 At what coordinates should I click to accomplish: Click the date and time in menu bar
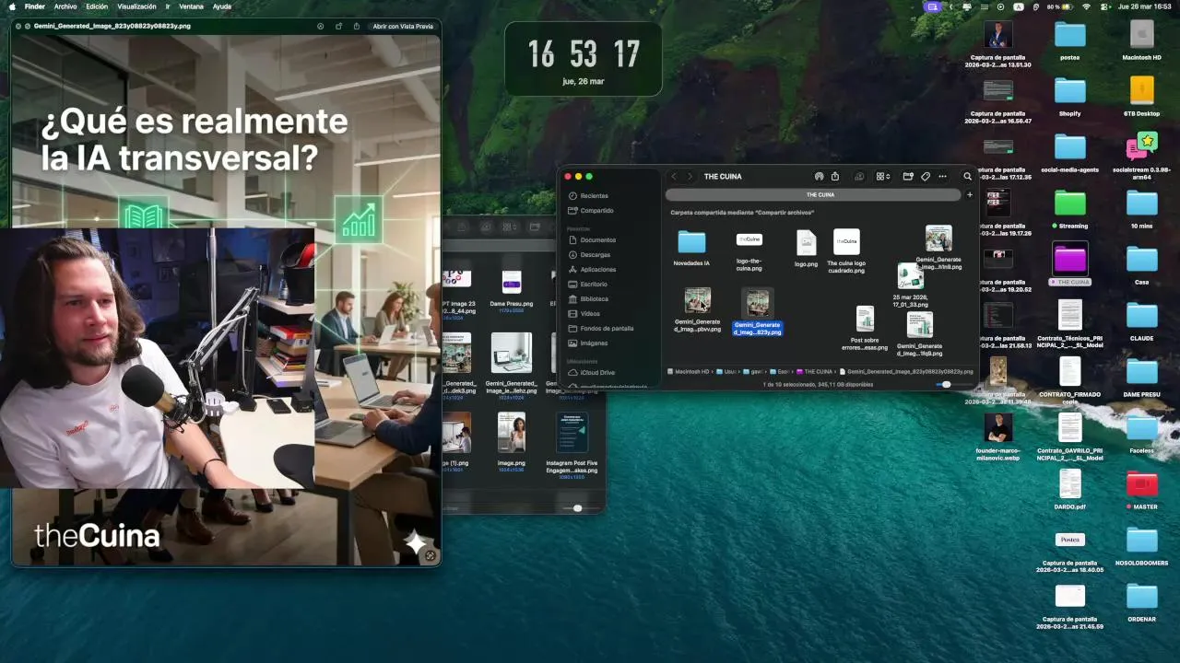1144,6
